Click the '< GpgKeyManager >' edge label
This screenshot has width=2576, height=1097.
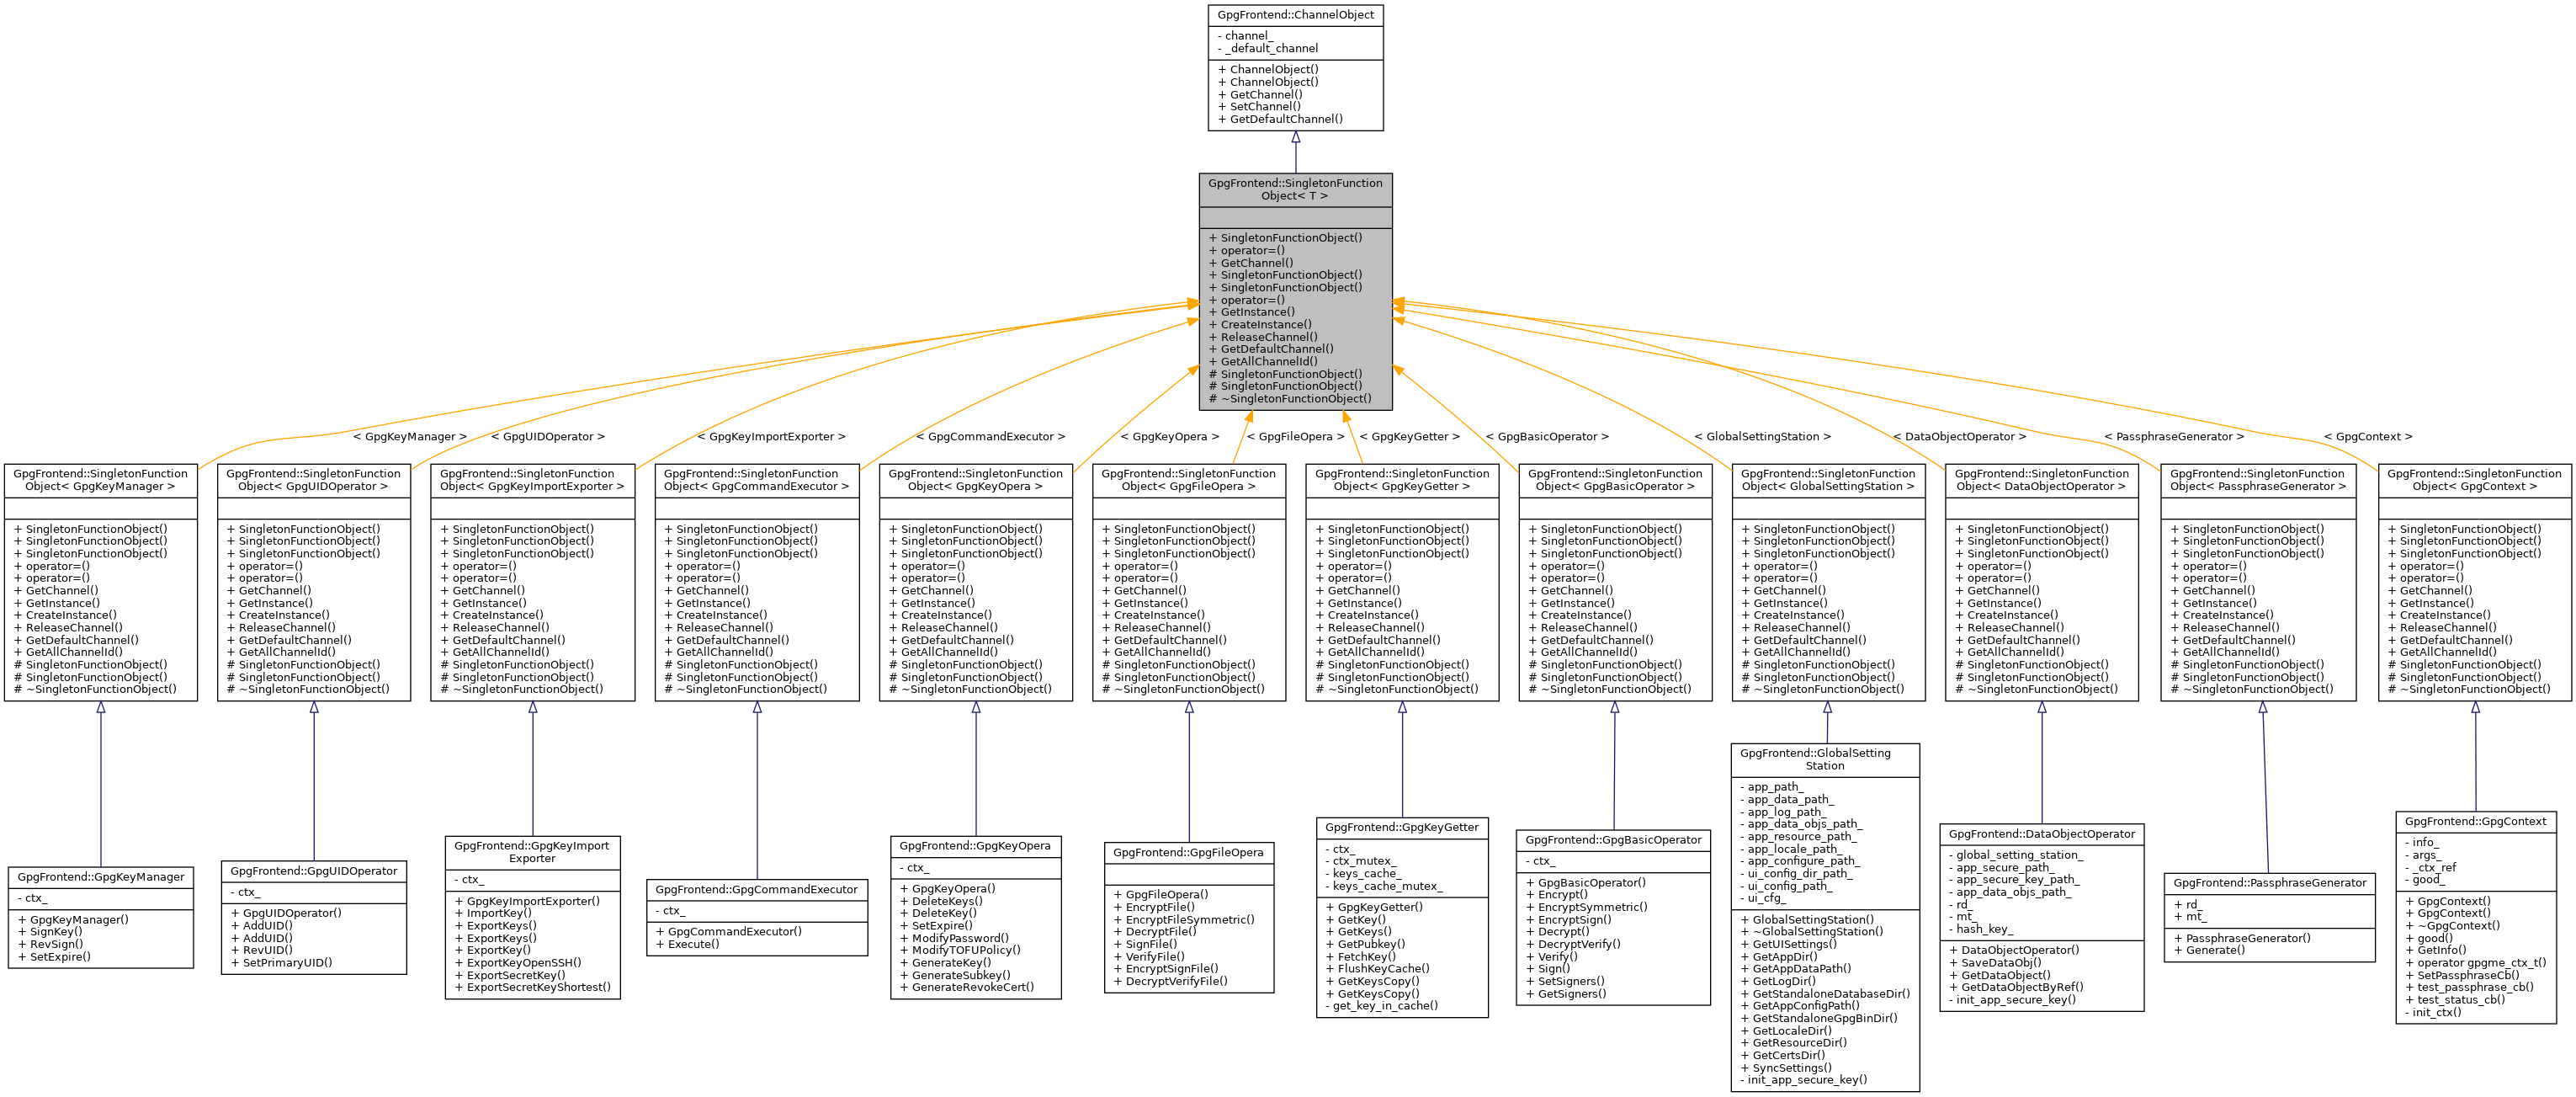(x=410, y=437)
